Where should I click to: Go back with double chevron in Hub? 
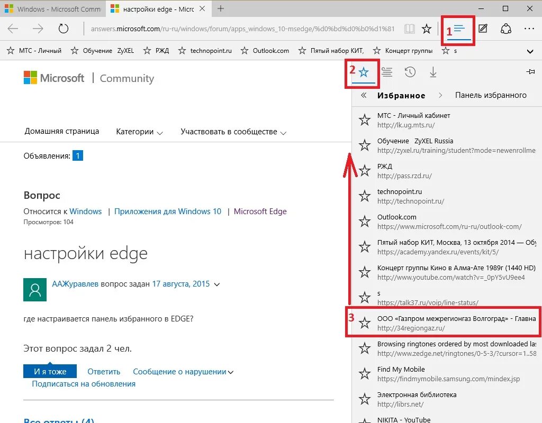(363, 95)
